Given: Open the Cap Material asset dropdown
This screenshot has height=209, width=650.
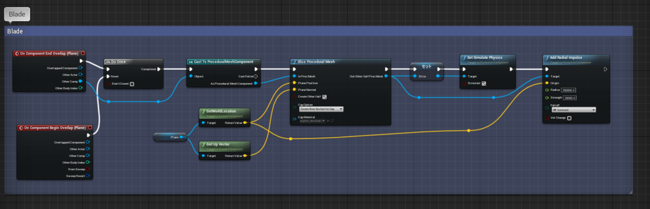Looking at the screenshot, I should click(x=312, y=121).
